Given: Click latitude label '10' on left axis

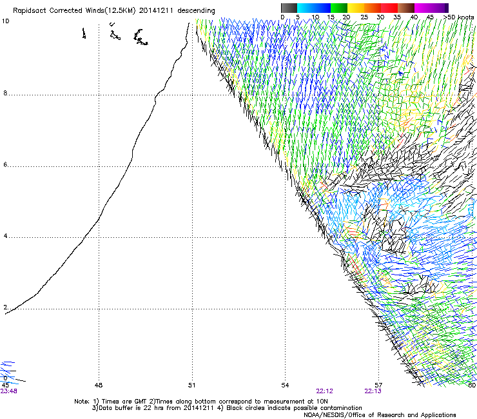Looking at the screenshot, I should 5,21.
